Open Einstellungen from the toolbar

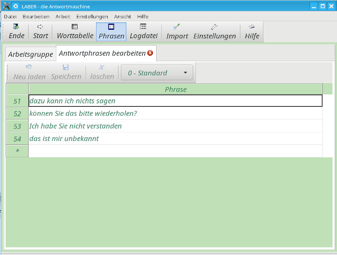215,31
